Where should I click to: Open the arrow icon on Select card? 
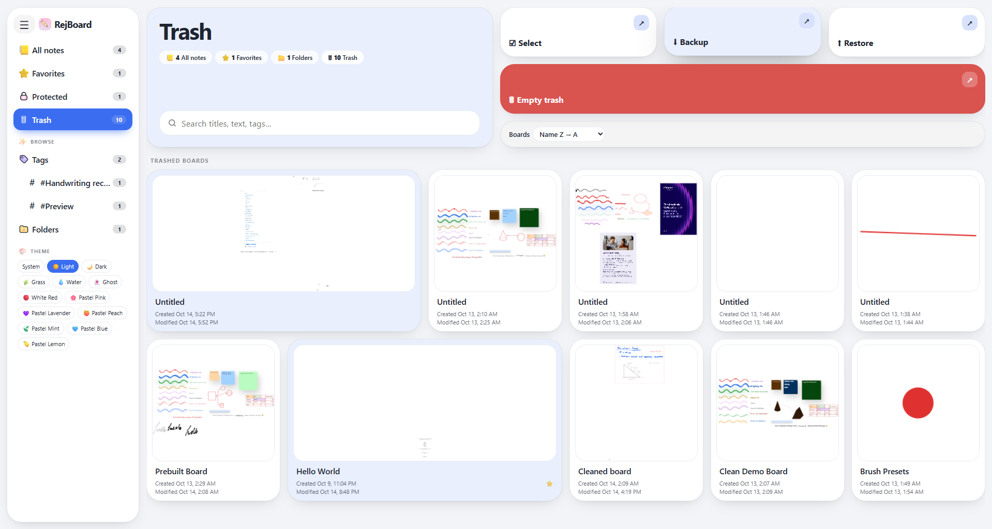[641, 23]
